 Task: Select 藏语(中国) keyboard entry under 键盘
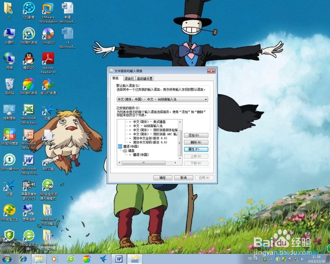pos(141,154)
